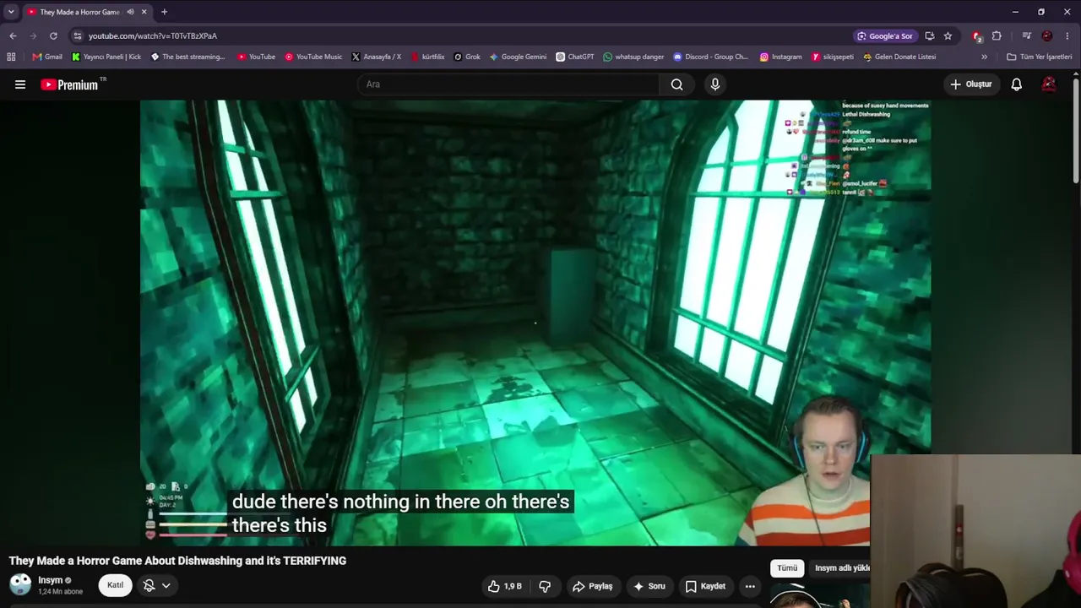Open Tüm Yer İşaretleri bookmarks folder

(1040, 57)
